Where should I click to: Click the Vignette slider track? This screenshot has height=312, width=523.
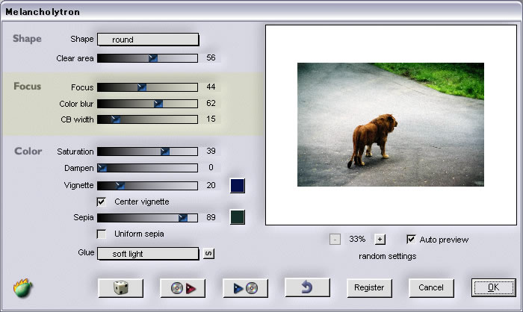click(x=147, y=186)
